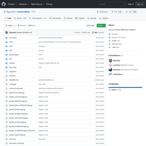Open gradio_annotator.py file

(17, 93)
